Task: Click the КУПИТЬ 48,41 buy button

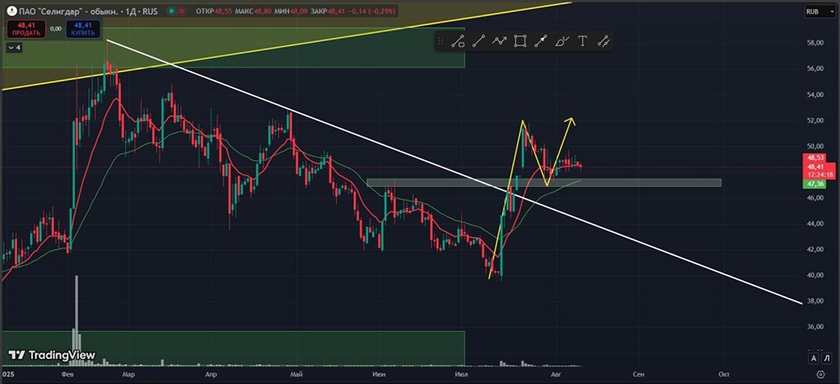Action: pyautogui.click(x=84, y=29)
